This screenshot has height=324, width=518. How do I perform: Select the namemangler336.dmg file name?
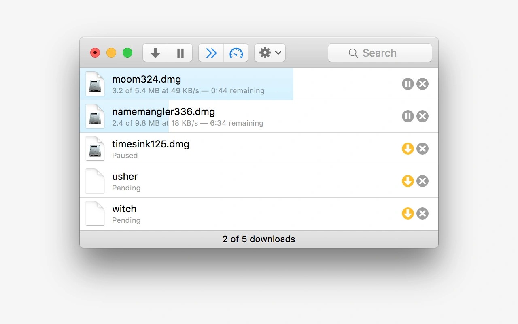pos(163,112)
